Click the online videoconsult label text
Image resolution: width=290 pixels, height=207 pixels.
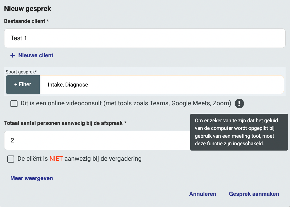126,103
